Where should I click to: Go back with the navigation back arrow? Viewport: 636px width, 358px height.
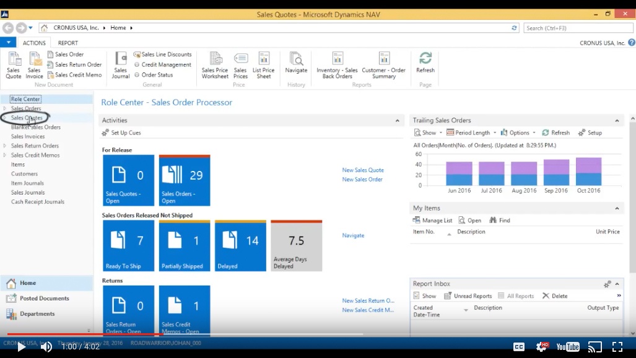(x=7, y=28)
